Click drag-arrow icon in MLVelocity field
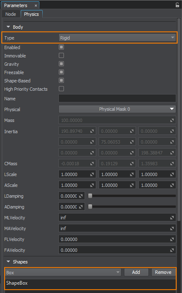 point(172,218)
